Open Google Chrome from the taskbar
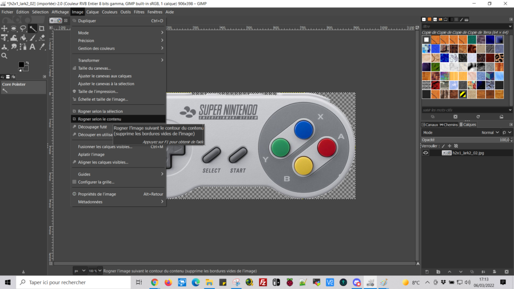Image resolution: width=514 pixels, height=289 pixels. (x=155, y=282)
